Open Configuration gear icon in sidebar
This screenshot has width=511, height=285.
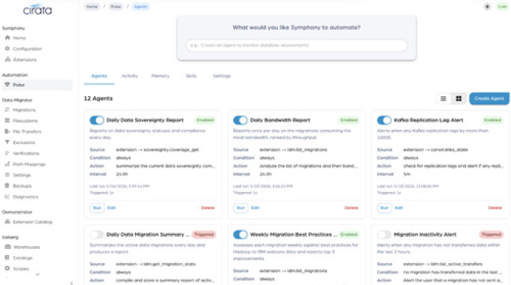8,49
